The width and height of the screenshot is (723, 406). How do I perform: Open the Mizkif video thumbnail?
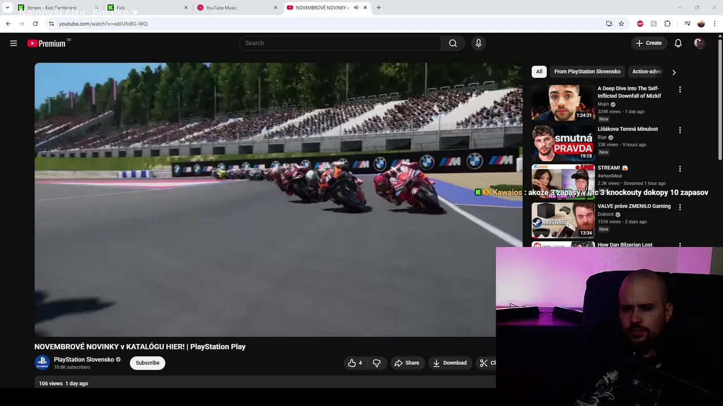coord(563,103)
